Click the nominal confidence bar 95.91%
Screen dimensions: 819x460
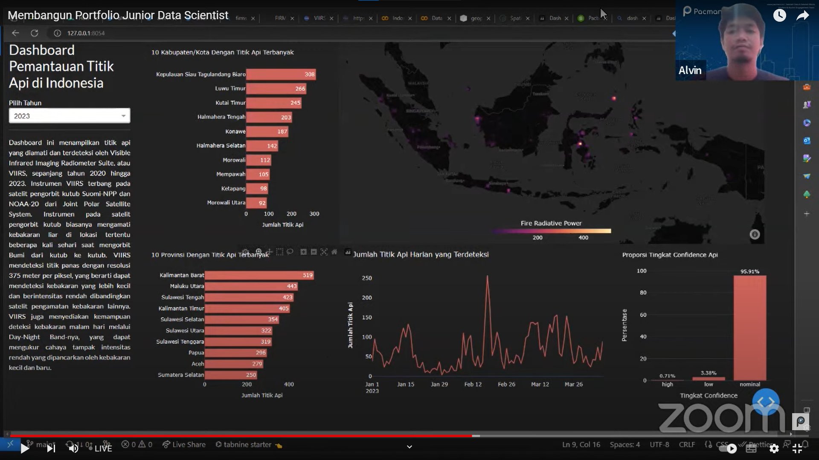(749, 328)
